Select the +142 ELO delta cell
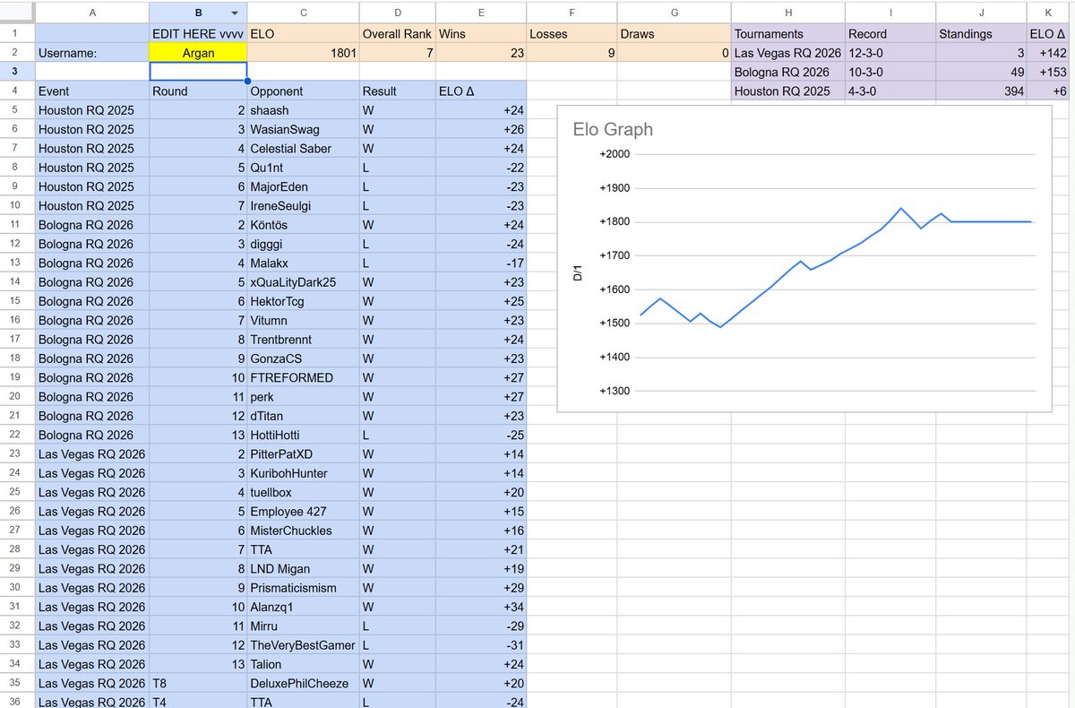1075x708 pixels. 1048,52
